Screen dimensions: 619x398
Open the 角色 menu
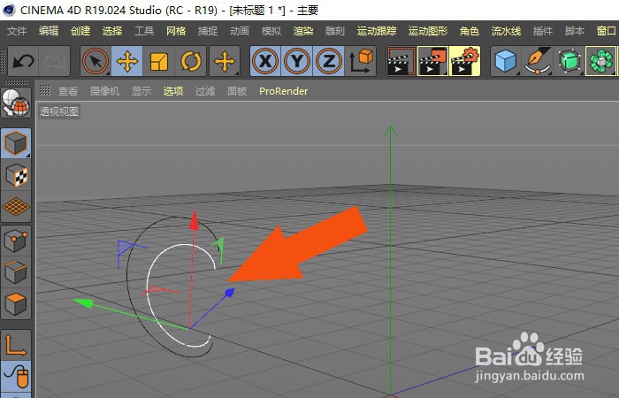[x=470, y=31]
